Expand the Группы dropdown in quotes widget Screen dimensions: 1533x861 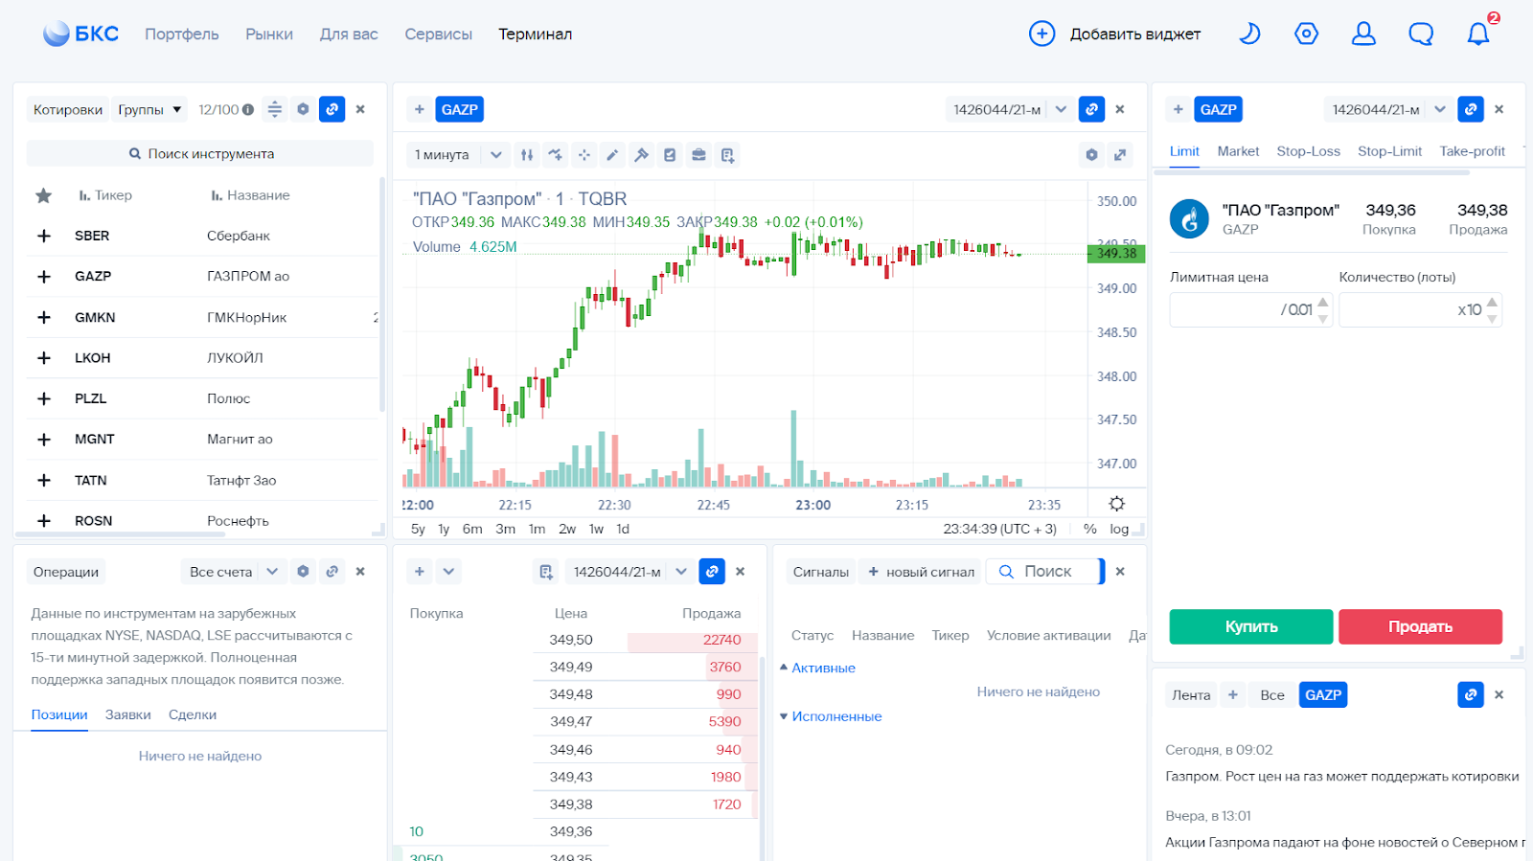click(149, 109)
